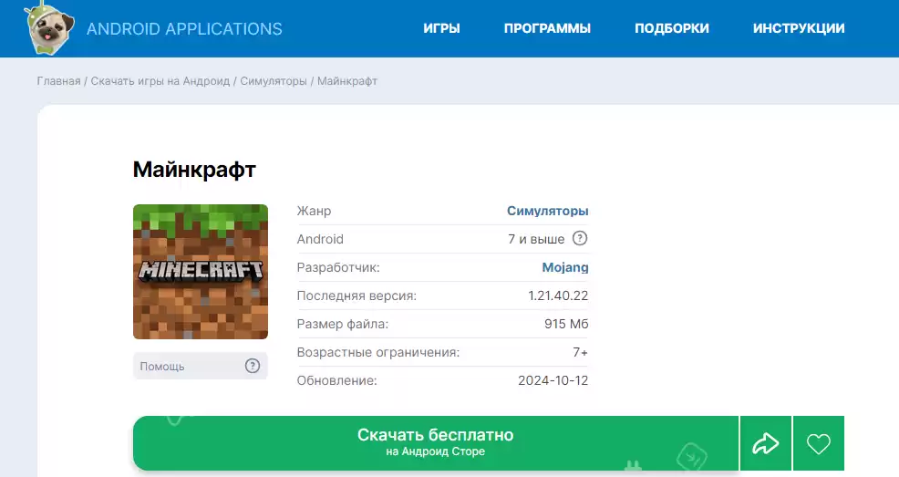Click the Помощь help button
The width and height of the screenshot is (899, 477).
201,366
